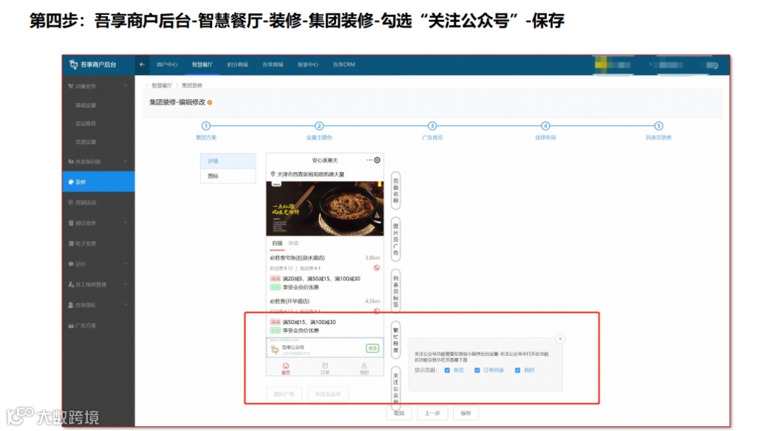This screenshot has height=431, width=766.
Task: Open the 页面名称 vertical tab
Action: click(396, 190)
